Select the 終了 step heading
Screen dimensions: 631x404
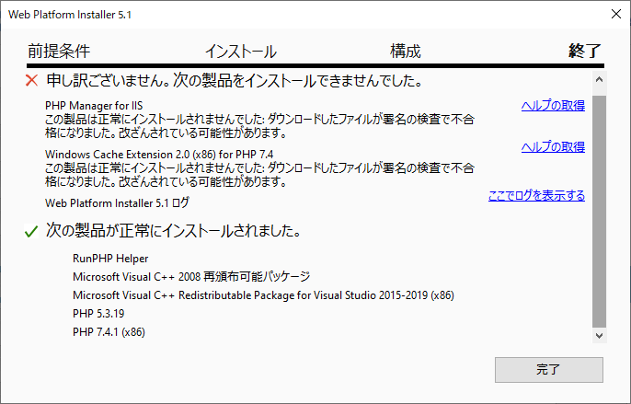(x=585, y=52)
